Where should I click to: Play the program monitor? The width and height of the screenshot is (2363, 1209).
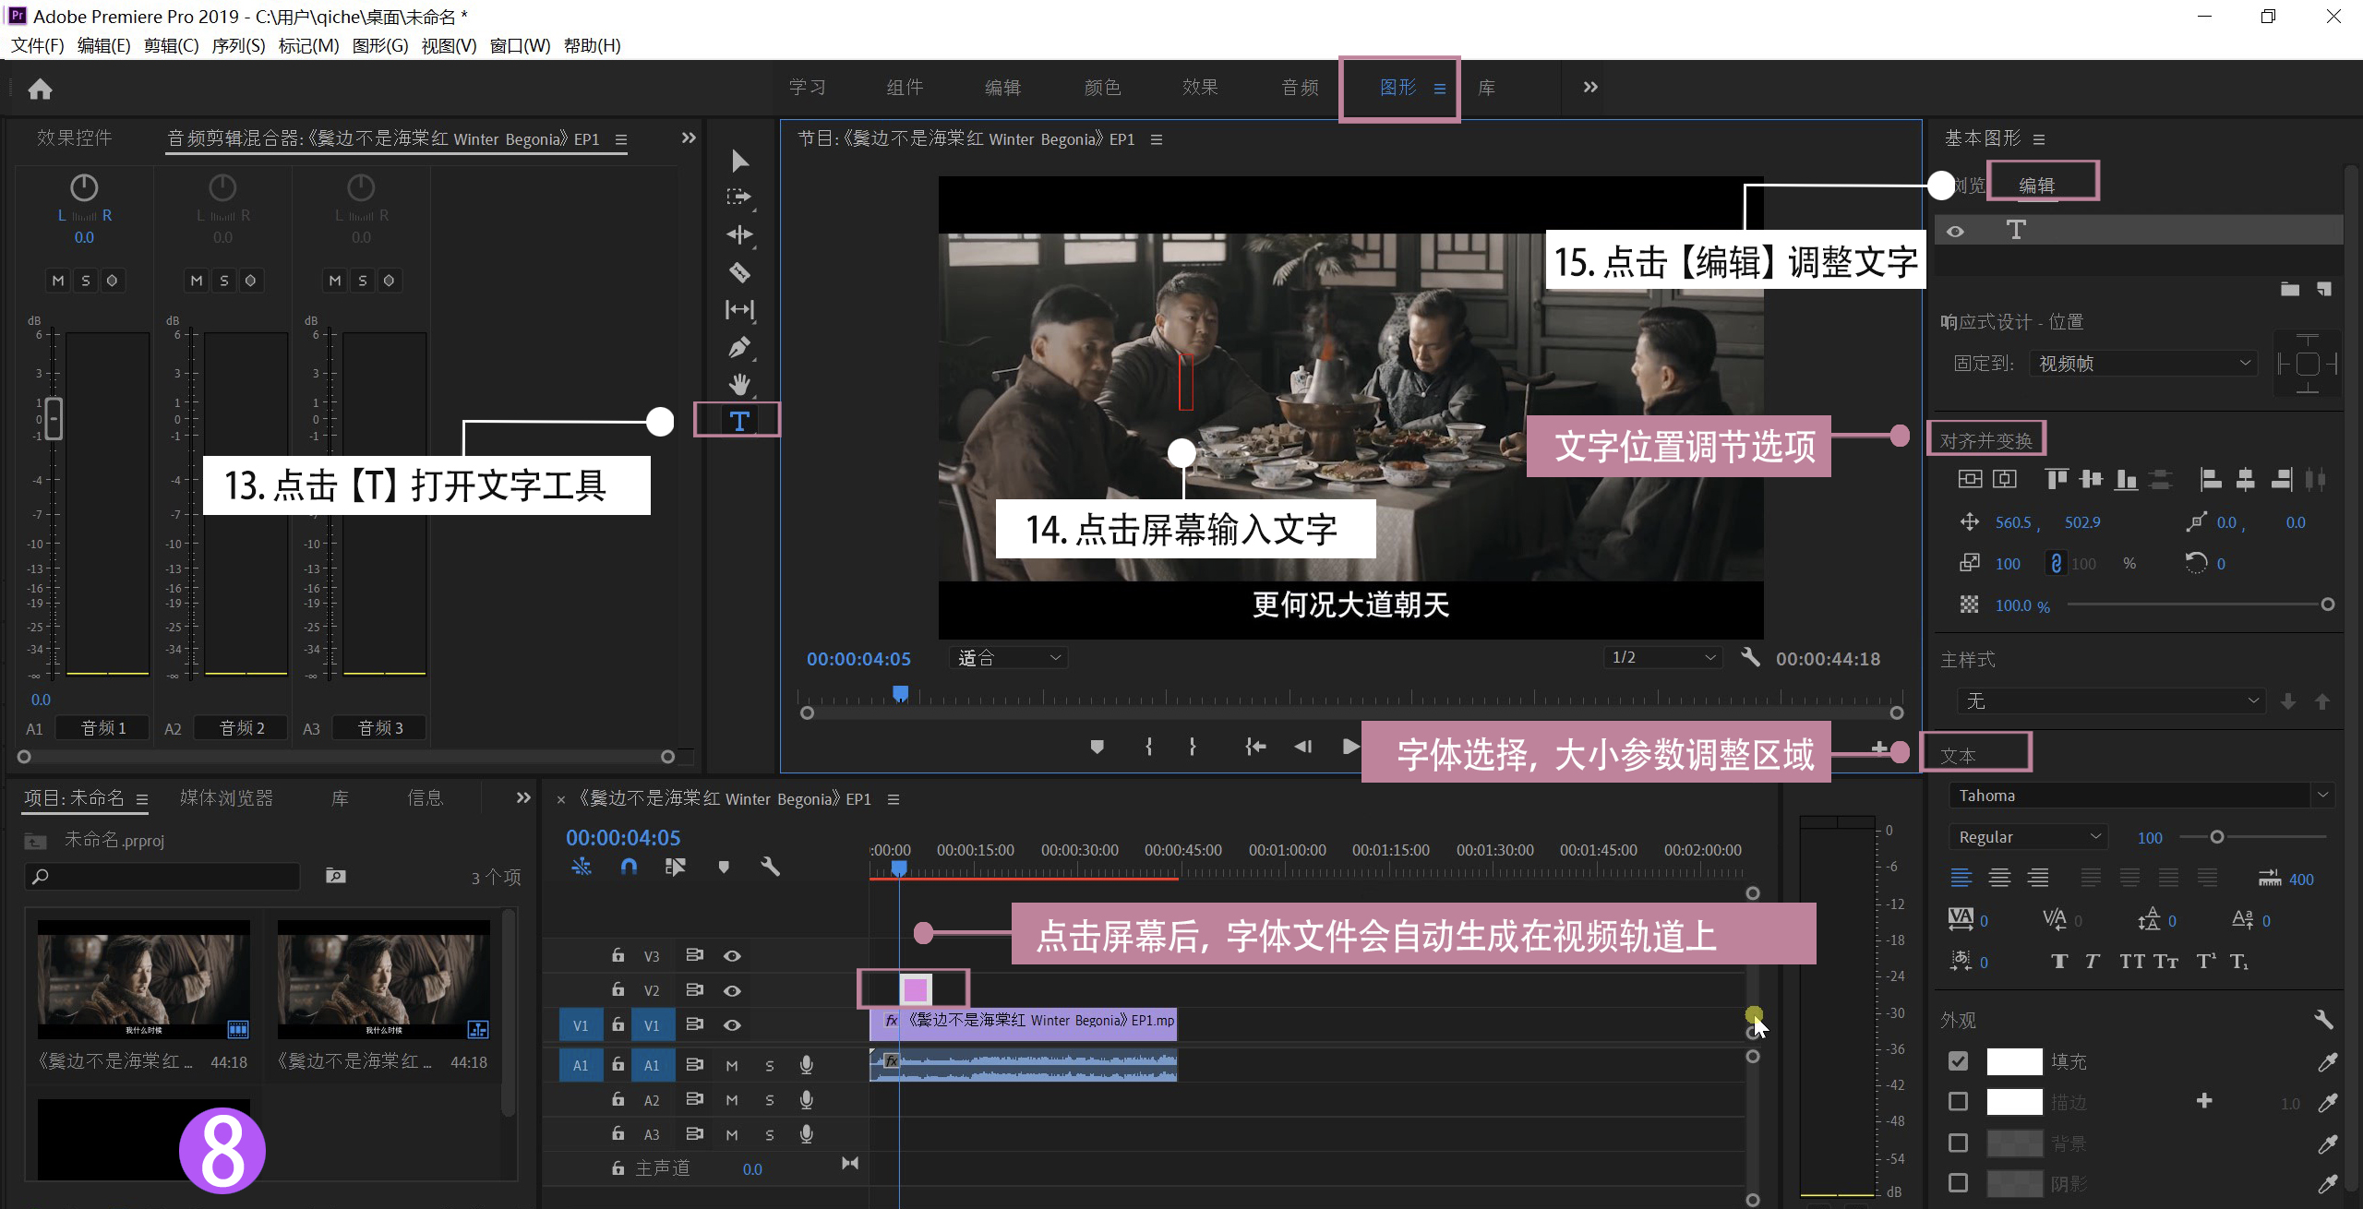click(x=1350, y=747)
